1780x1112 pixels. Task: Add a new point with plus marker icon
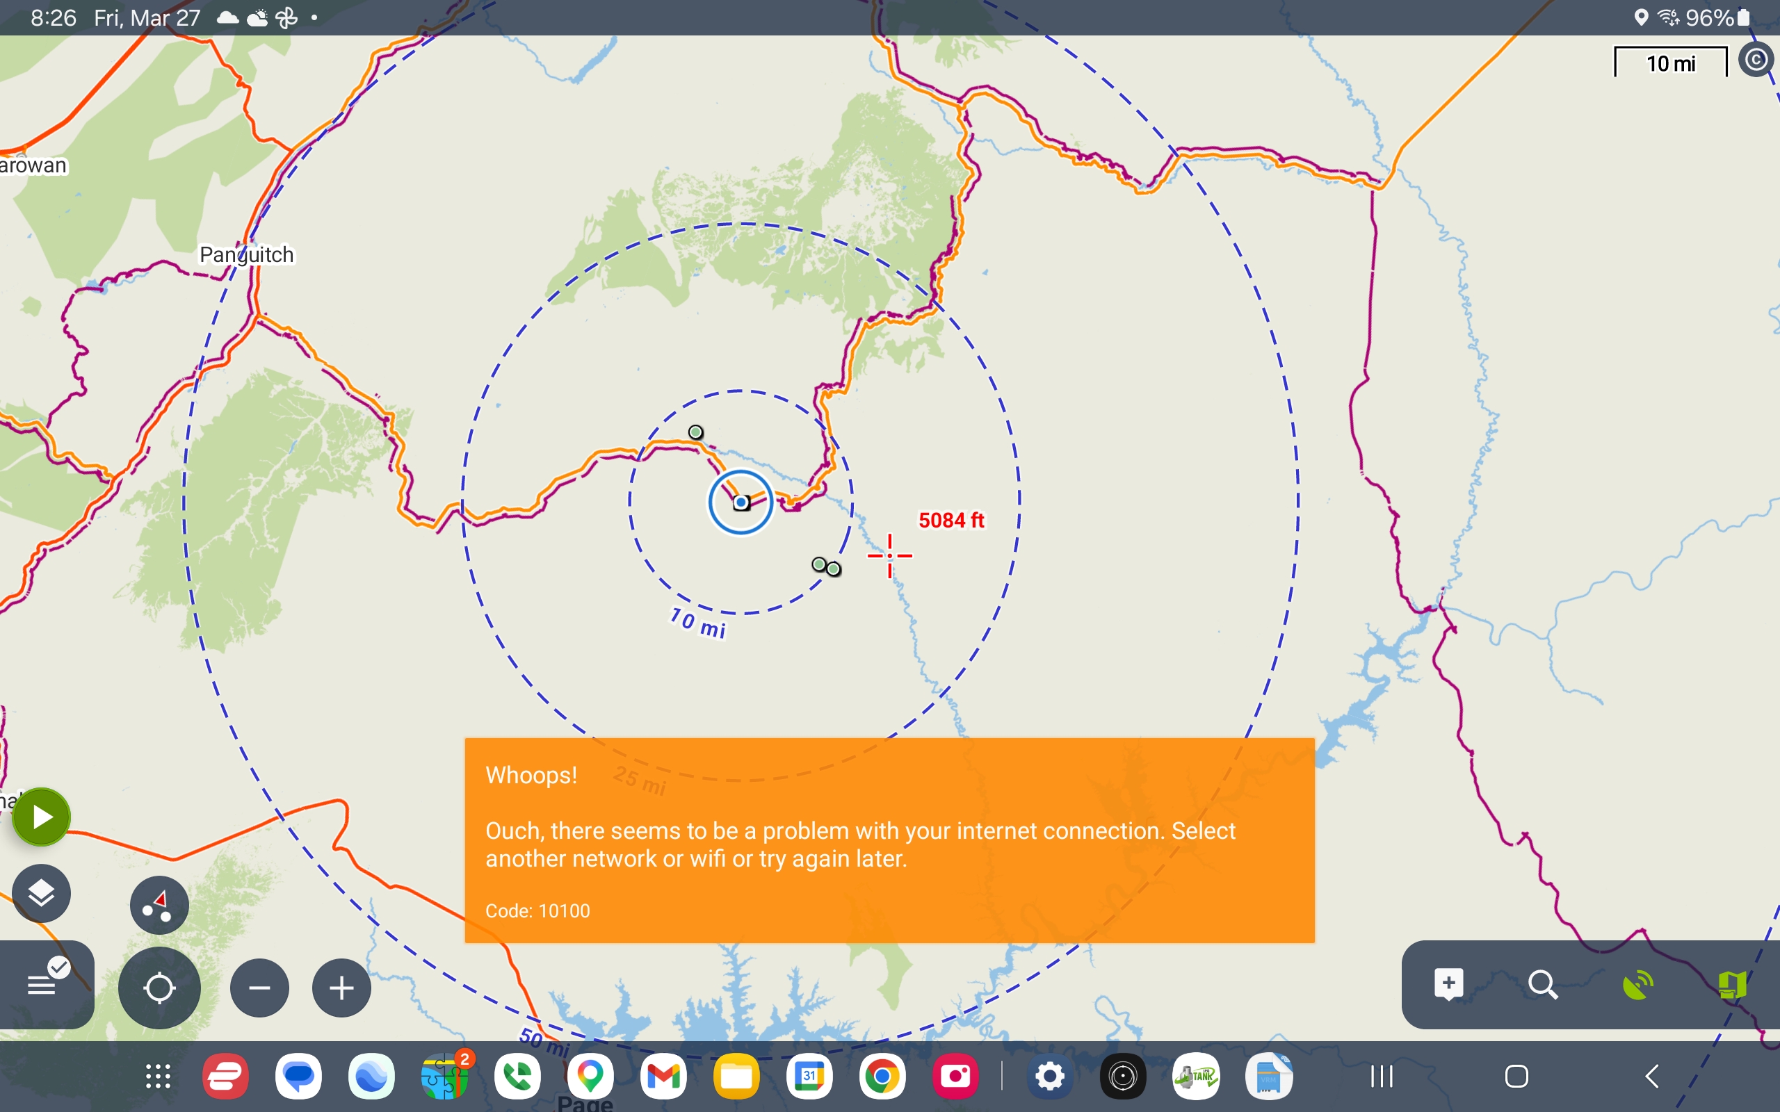tap(1448, 984)
